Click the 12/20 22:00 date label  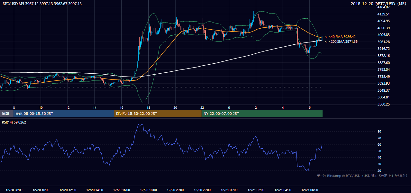pyautogui.click(x=202, y=190)
